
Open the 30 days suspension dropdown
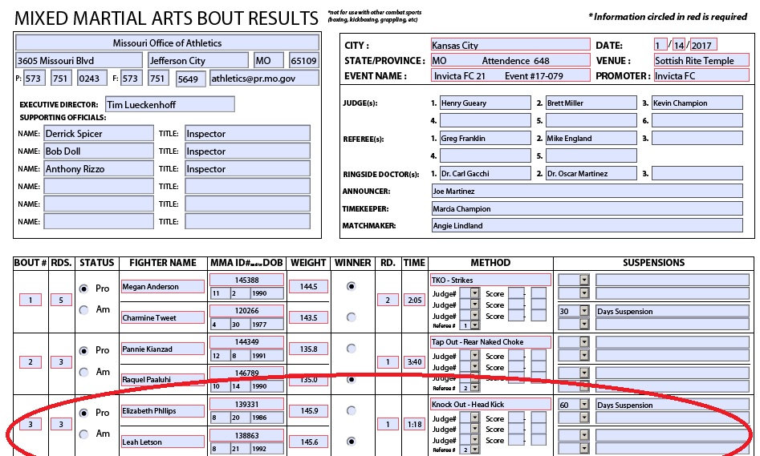[584, 311]
